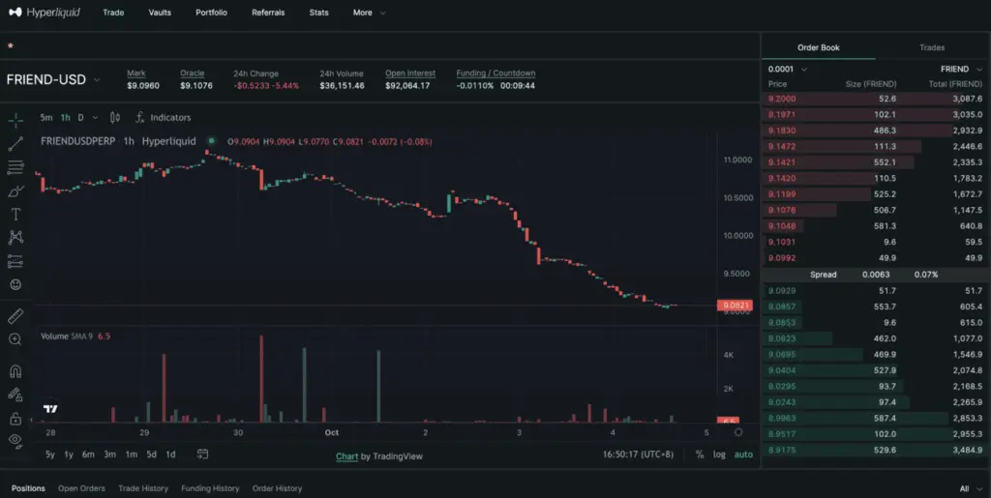This screenshot has height=498, width=991.
Task: Open the Fibonacci retracement tool
Action: pos(15,167)
